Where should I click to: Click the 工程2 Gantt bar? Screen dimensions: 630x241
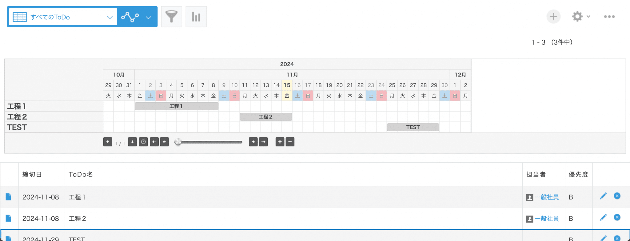pyautogui.click(x=265, y=117)
